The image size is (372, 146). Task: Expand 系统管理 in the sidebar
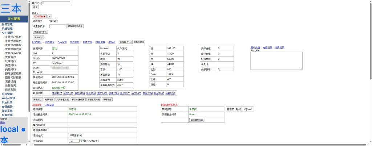[7, 29]
